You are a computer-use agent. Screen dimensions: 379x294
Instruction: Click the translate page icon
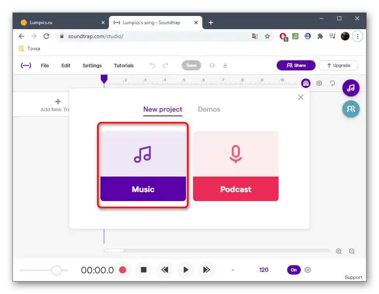(x=254, y=36)
